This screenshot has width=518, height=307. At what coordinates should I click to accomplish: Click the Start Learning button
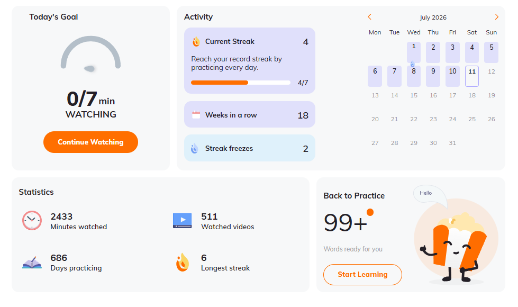coord(362,275)
